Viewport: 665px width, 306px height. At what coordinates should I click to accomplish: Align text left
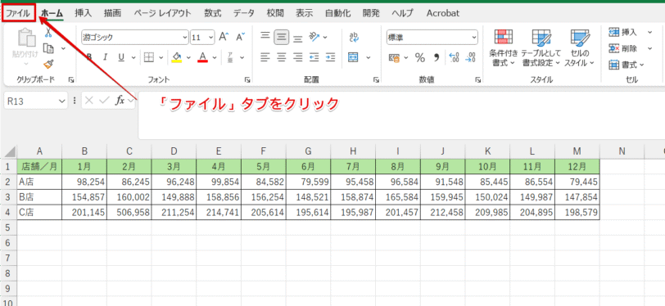[x=265, y=56]
